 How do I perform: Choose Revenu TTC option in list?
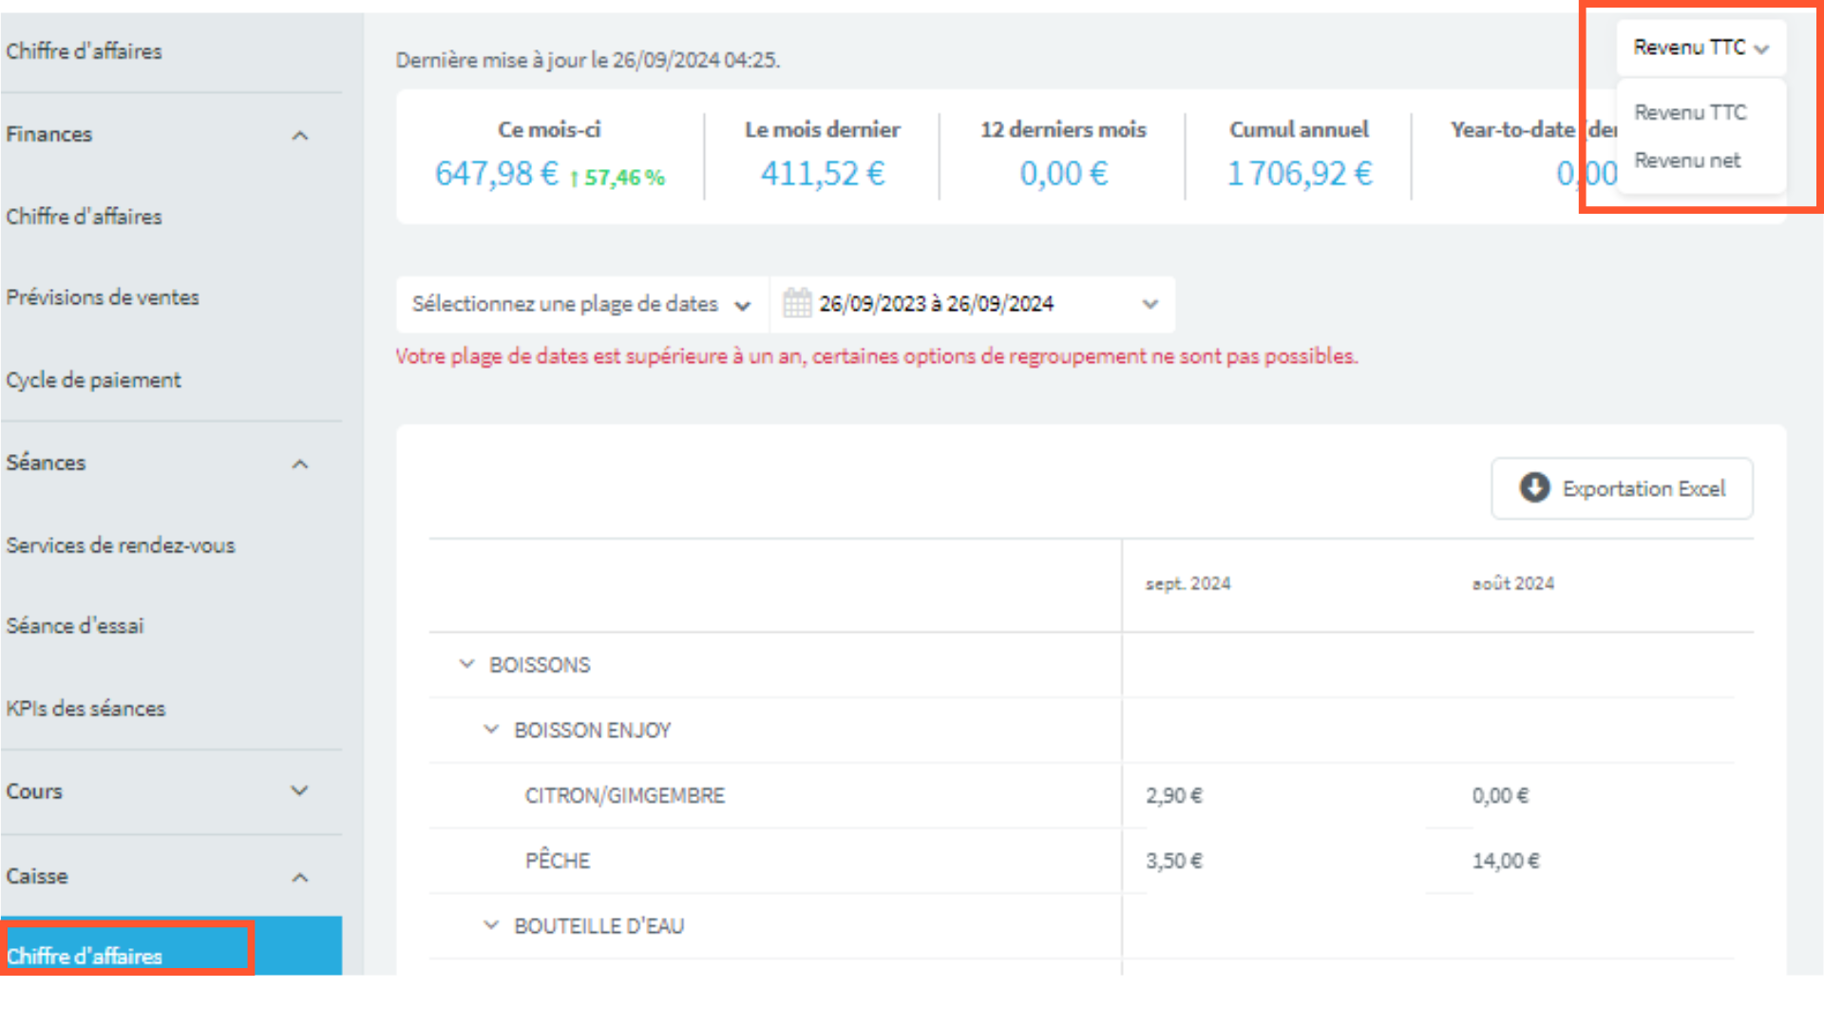tap(1690, 112)
